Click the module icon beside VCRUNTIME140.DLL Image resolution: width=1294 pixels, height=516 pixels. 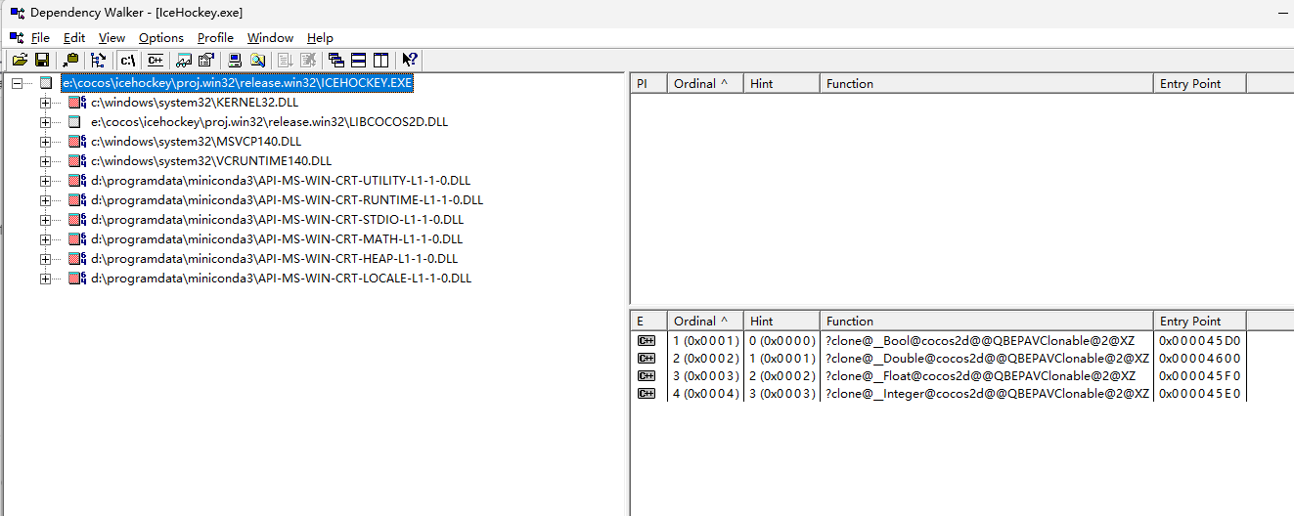point(77,161)
